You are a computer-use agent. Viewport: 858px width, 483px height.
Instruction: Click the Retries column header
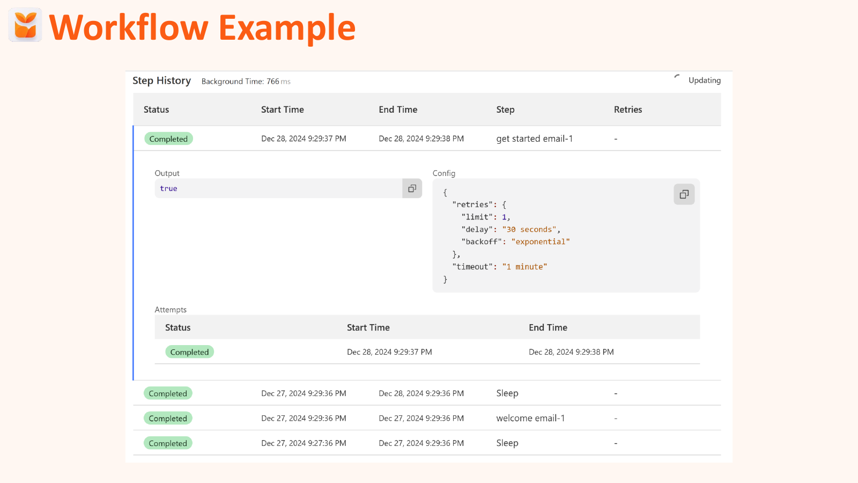(x=628, y=109)
